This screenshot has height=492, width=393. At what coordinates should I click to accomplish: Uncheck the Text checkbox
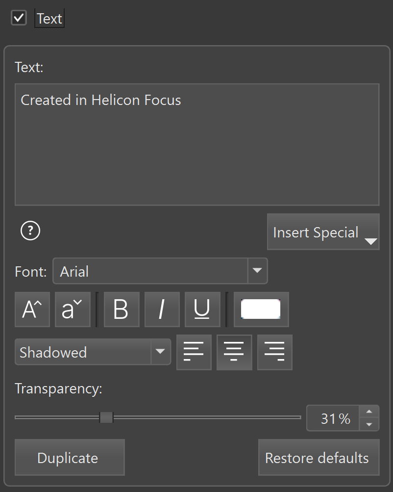(x=19, y=18)
